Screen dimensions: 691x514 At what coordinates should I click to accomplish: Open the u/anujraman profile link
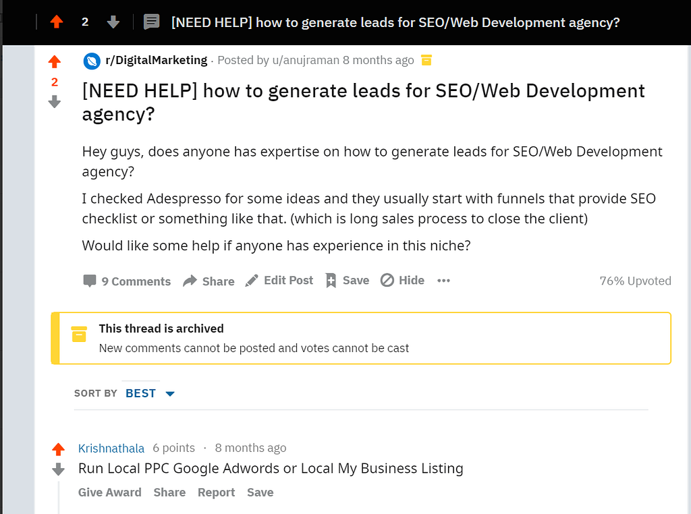pos(306,60)
